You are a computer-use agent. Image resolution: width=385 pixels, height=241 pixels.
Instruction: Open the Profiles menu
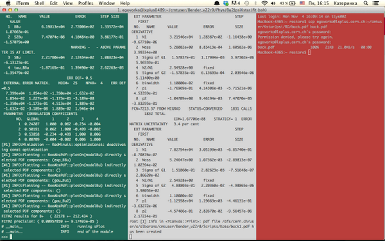pyautogui.click(x=86, y=3)
